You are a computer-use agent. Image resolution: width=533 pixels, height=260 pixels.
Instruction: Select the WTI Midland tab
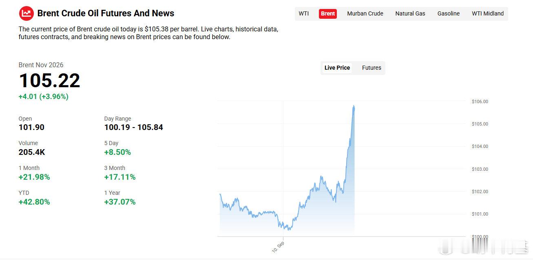[488, 13]
